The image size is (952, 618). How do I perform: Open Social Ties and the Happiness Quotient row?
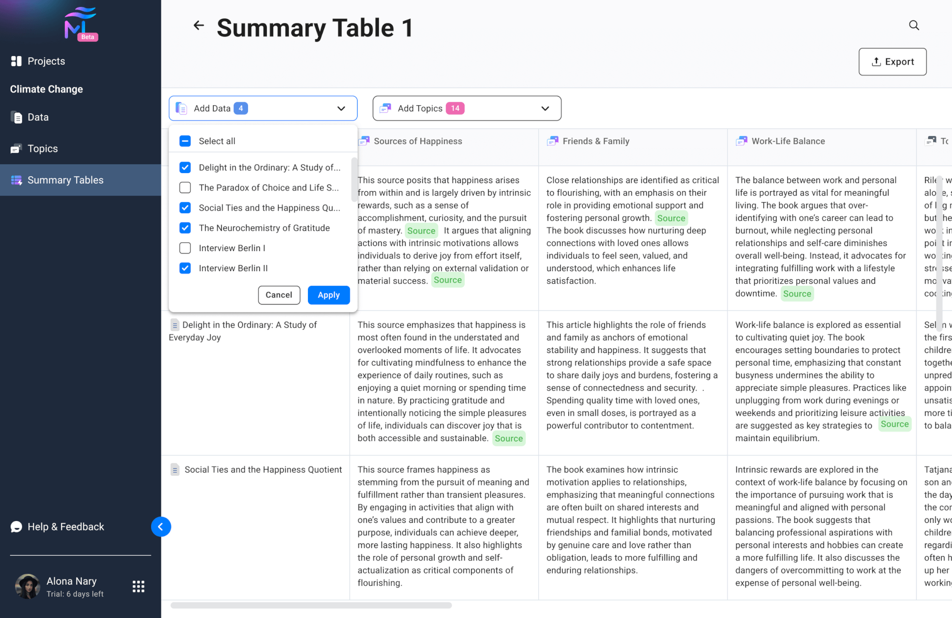tap(263, 470)
